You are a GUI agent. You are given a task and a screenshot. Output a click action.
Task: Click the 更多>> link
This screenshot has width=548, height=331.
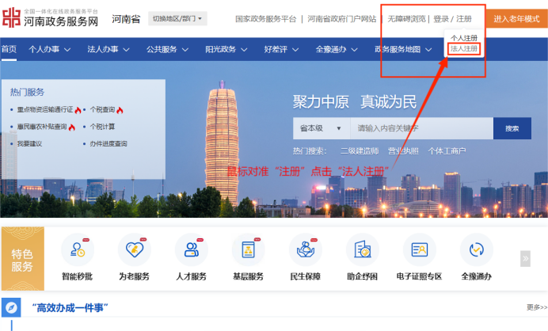(x=536, y=307)
